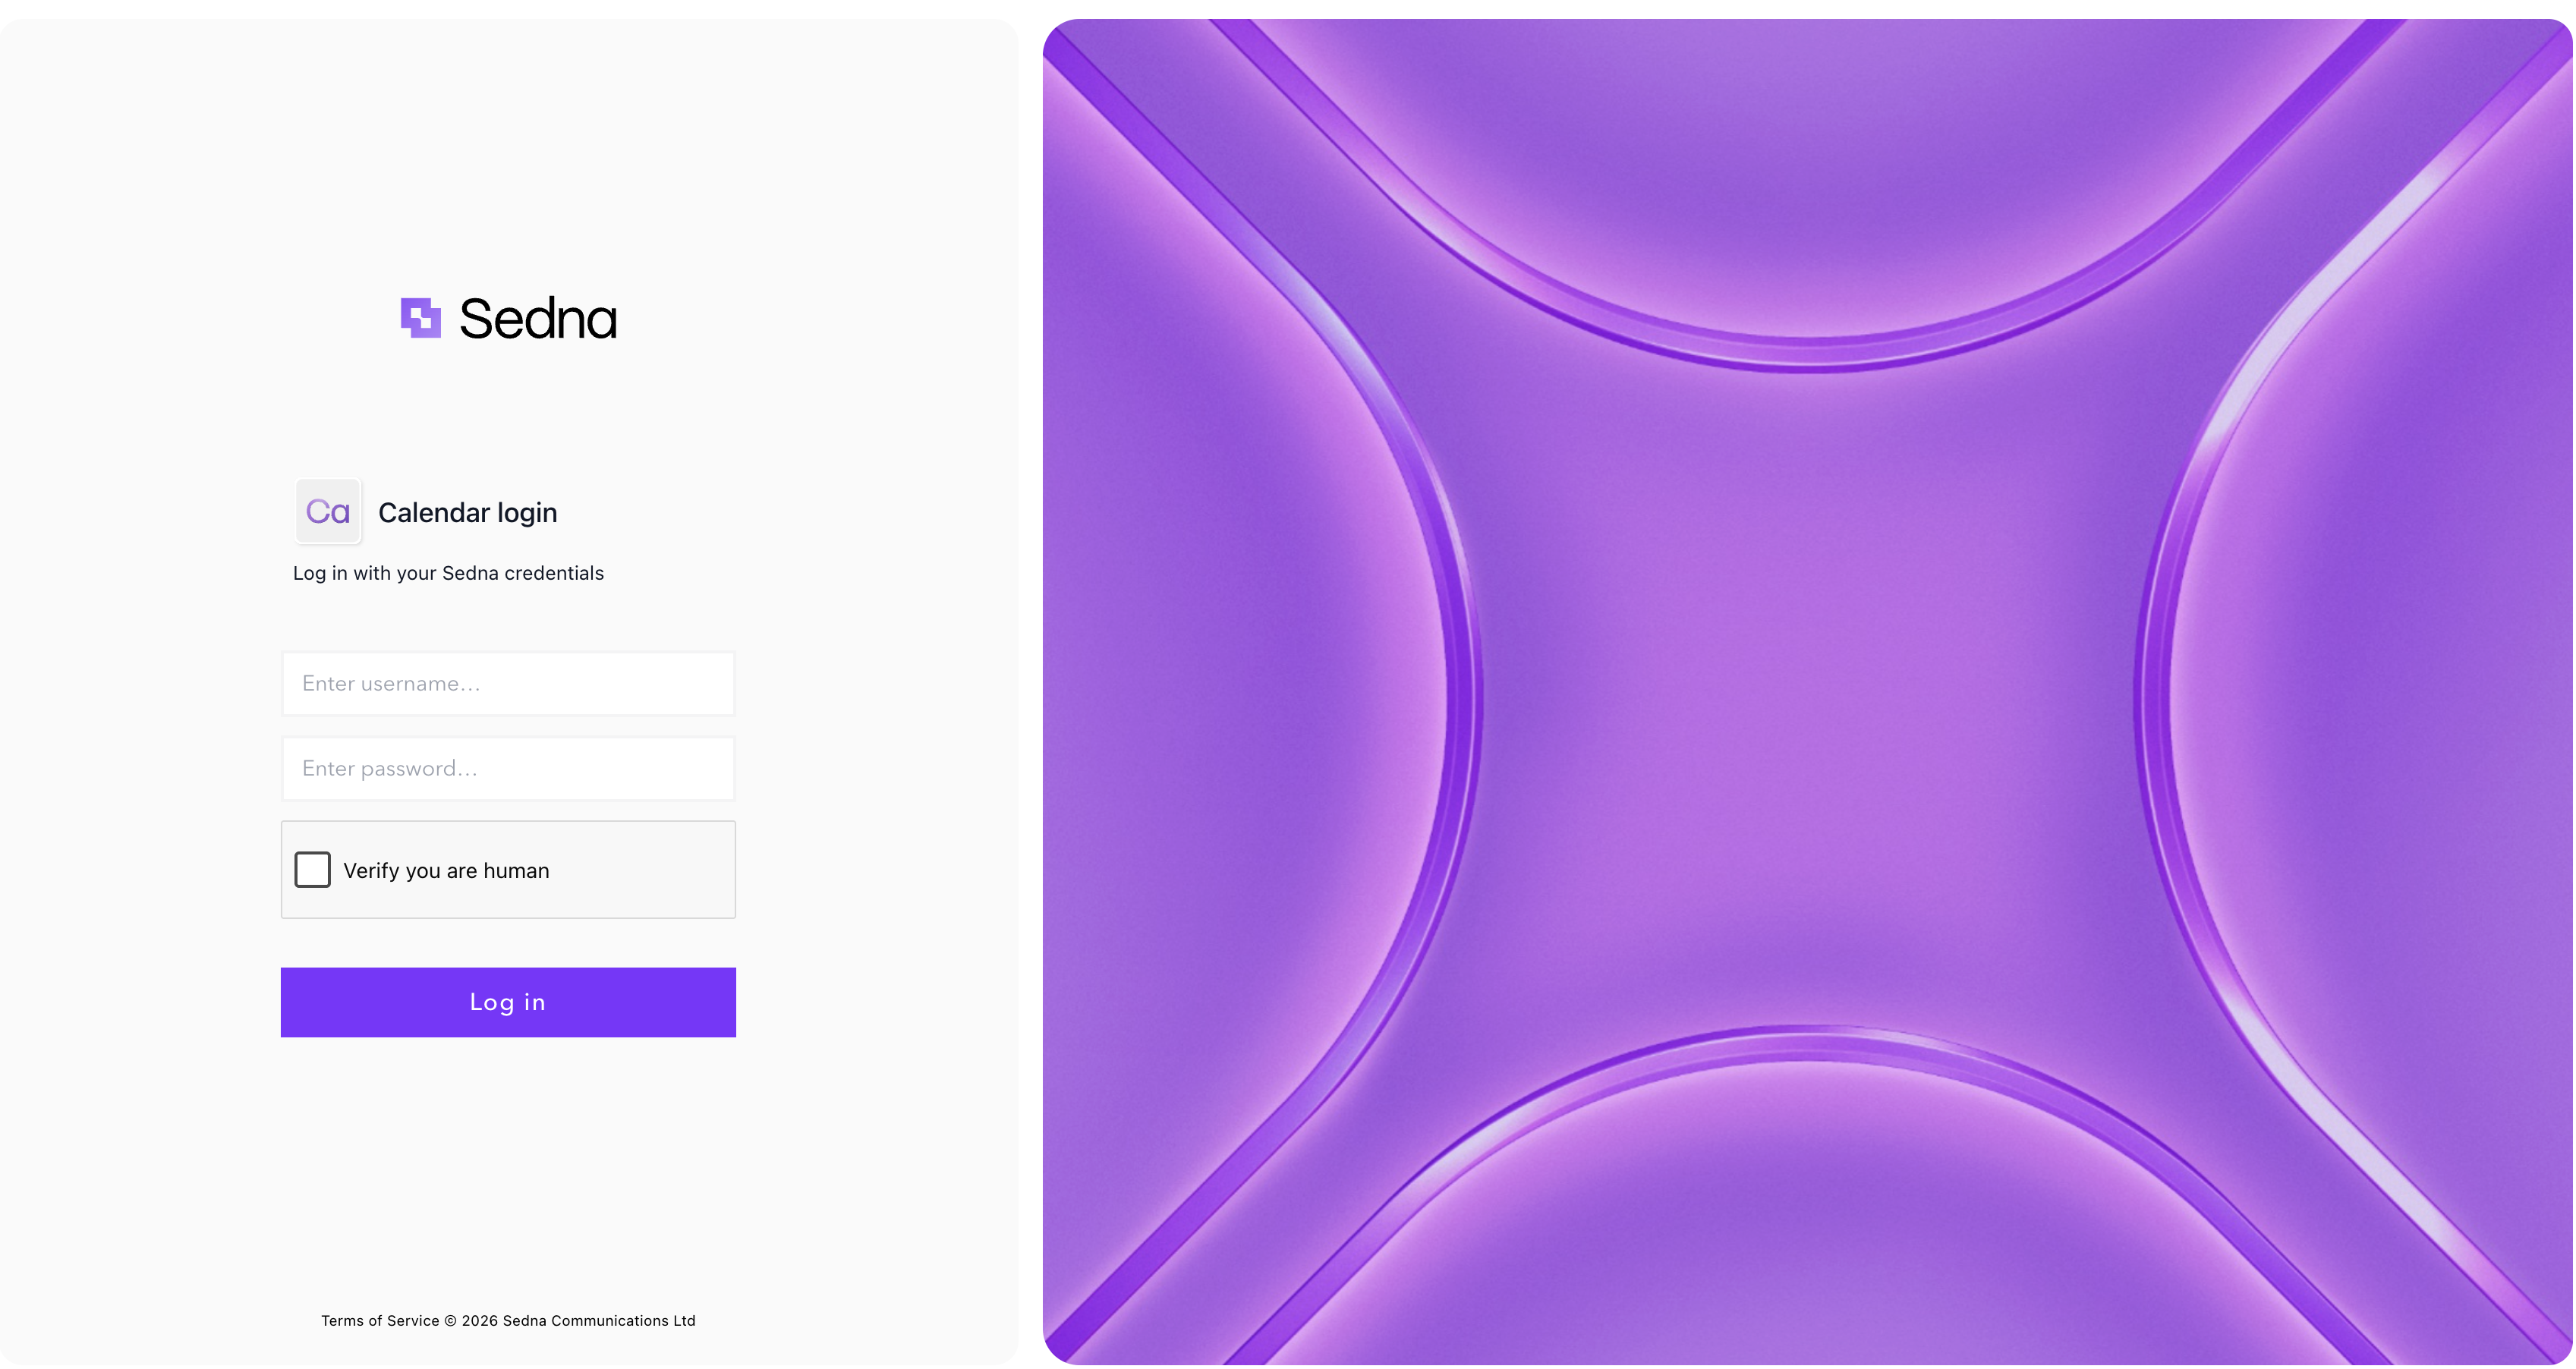Focus the Enter password field
Image resolution: width=2576 pixels, height=1369 pixels.
(508, 768)
